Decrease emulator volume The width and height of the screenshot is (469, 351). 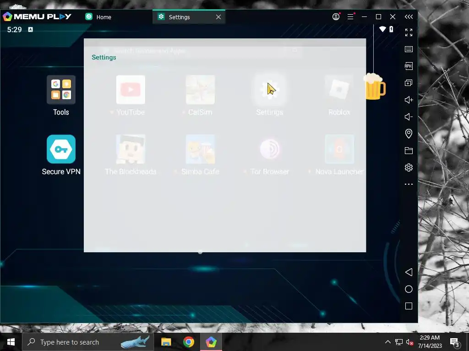click(x=409, y=117)
